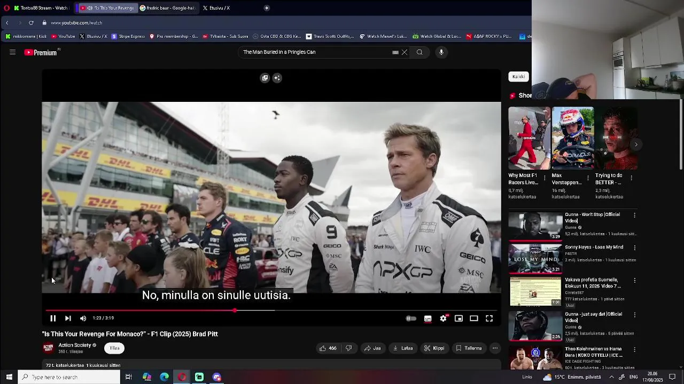684x384 pixels.
Task: Play Sonny Hayes - Lose My Mind video
Action: click(x=535, y=259)
